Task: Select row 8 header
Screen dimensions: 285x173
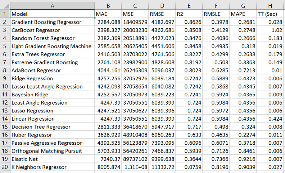Action: pyautogui.click(x=5, y=71)
